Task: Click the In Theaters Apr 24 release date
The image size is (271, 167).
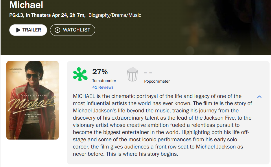Action: point(47,15)
